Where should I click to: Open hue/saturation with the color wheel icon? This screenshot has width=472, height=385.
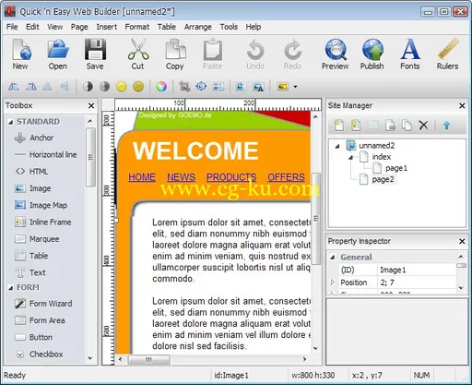(x=161, y=87)
